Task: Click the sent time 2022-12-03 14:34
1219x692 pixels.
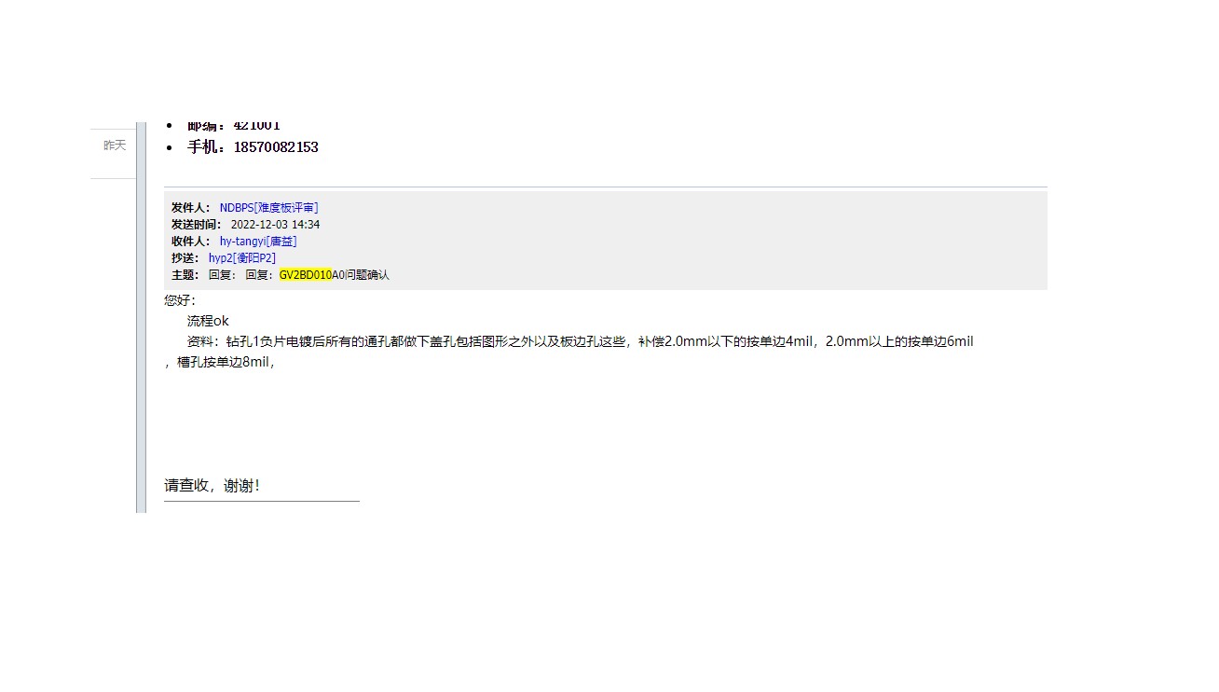Action: tap(275, 225)
